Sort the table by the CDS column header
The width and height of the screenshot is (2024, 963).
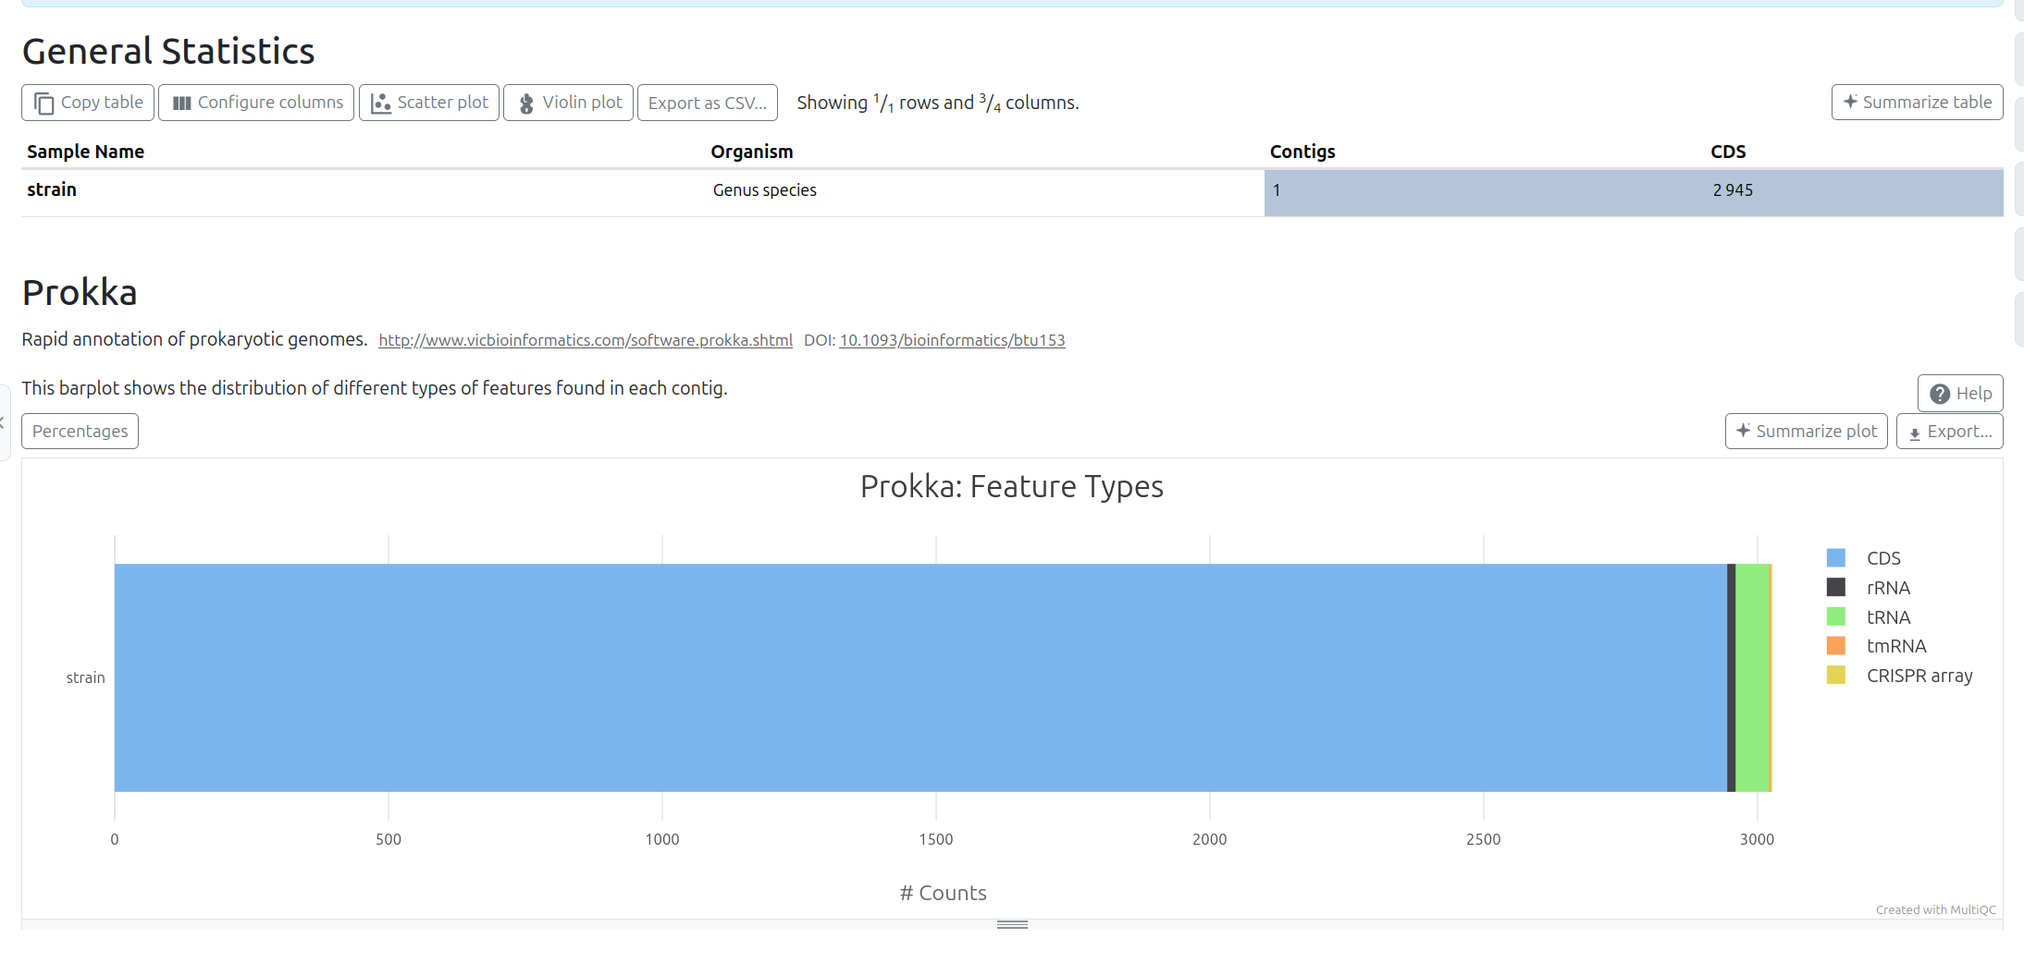(x=1727, y=152)
